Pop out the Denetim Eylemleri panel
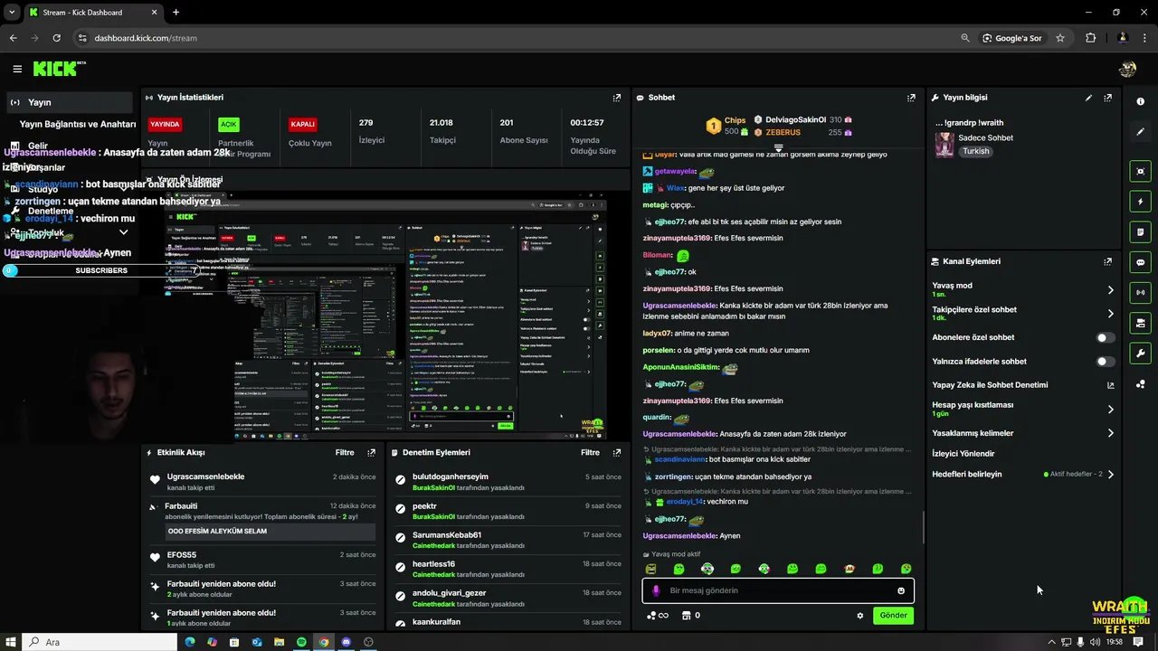The image size is (1158, 651). 617,452
